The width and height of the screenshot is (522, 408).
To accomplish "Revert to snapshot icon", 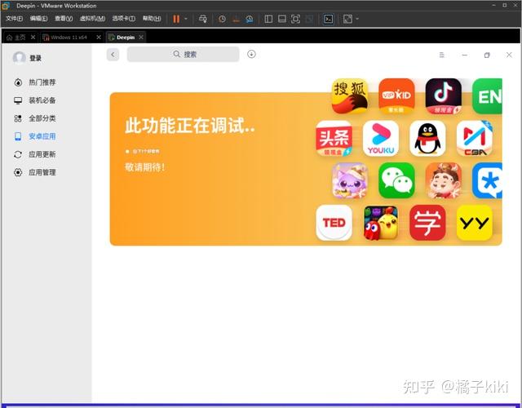I will [236, 19].
